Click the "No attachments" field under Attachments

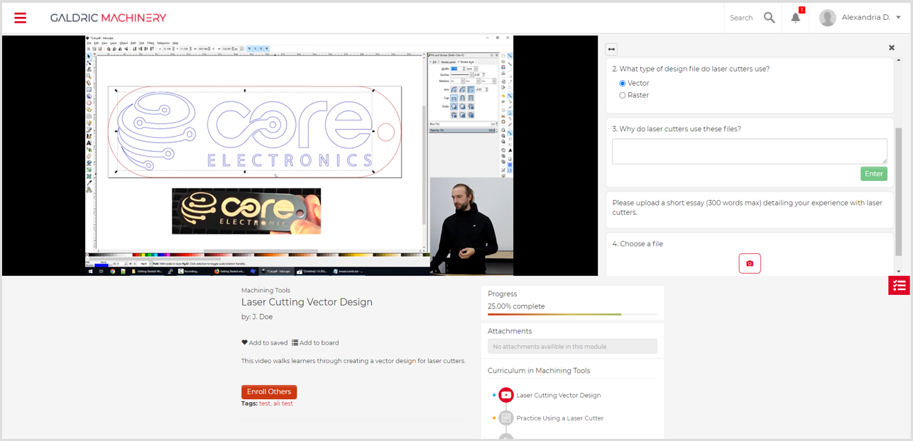click(572, 346)
